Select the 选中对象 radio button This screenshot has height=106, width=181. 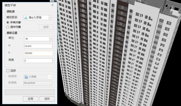pyautogui.click(x=8, y=27)
